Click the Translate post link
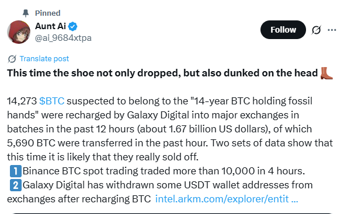 [44, 59]
